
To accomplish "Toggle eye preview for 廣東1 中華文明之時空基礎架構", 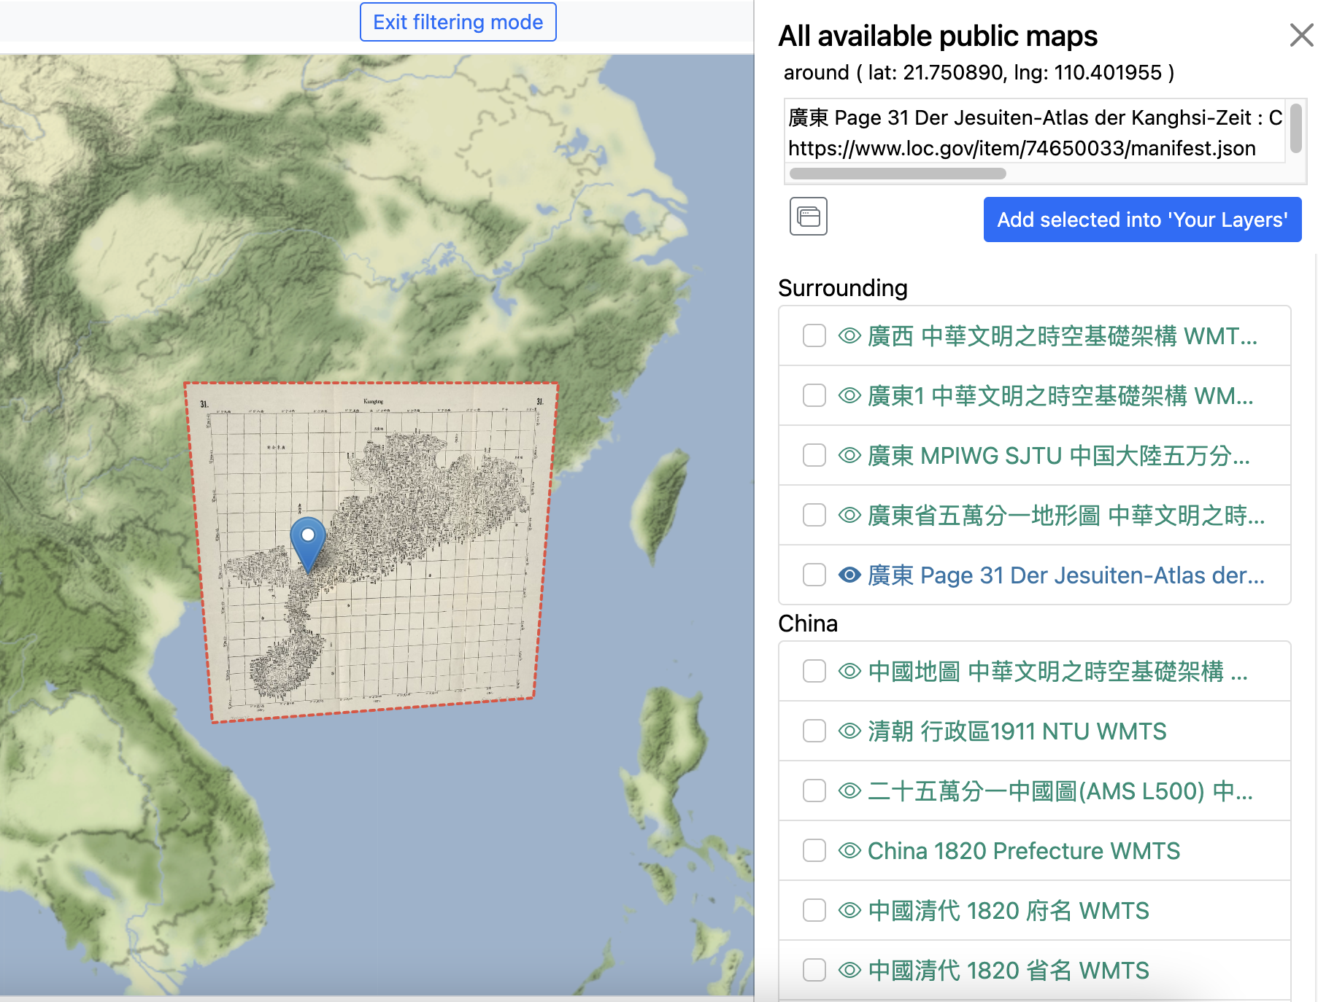I will (849, 396).
